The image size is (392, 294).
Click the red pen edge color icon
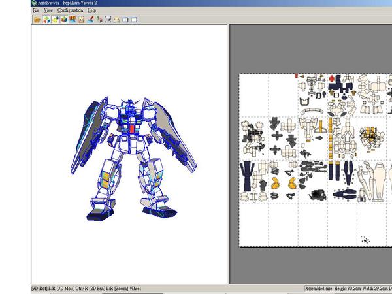coord(90,20)
